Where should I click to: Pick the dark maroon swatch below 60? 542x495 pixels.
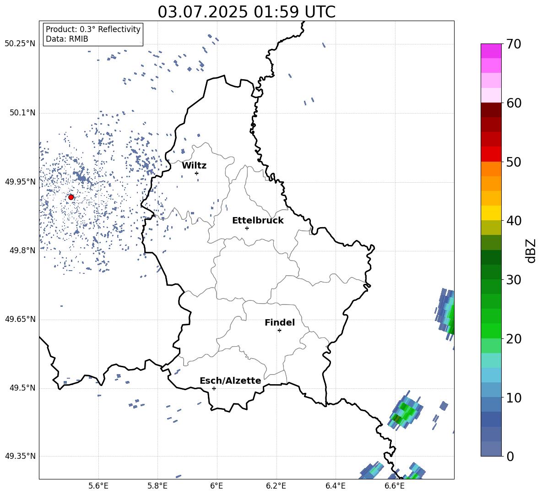coord(491,110)
